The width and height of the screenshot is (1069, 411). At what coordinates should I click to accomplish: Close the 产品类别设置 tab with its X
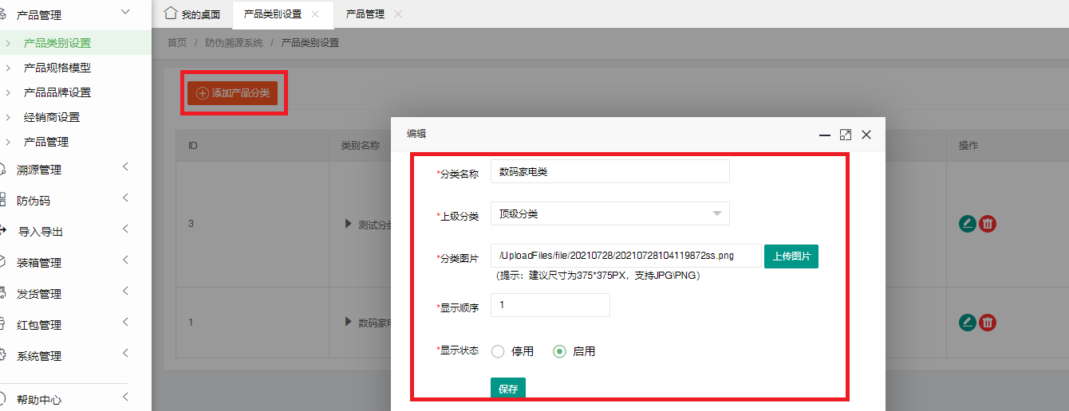point(315,14)
